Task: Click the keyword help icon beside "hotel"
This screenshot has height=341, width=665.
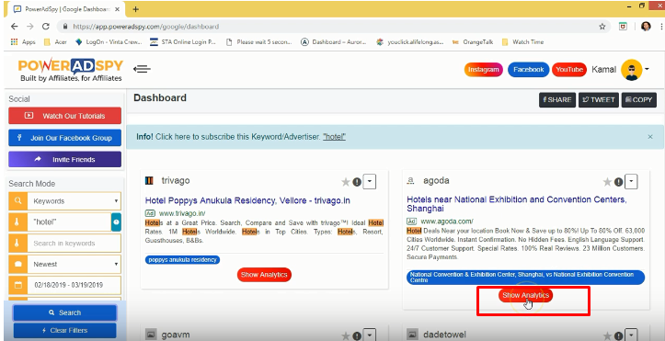Action: (x=116, y=222)
